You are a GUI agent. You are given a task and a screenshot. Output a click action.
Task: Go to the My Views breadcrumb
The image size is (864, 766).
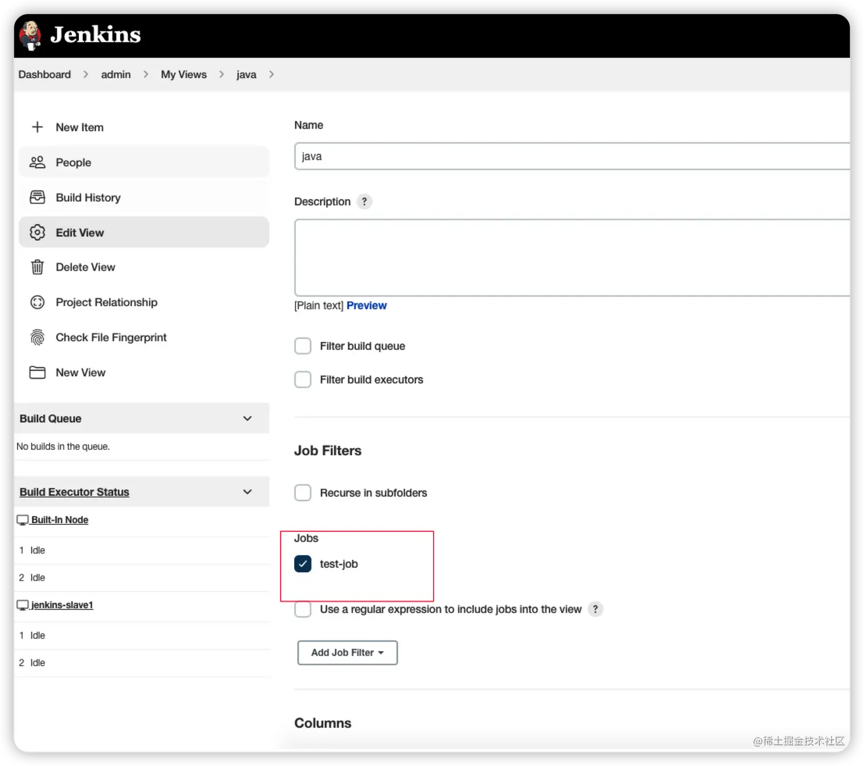point(183,74)
